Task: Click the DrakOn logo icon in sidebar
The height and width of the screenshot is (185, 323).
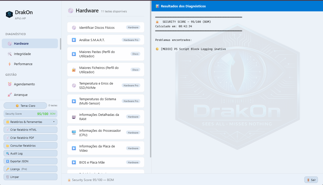Action: 9,14
